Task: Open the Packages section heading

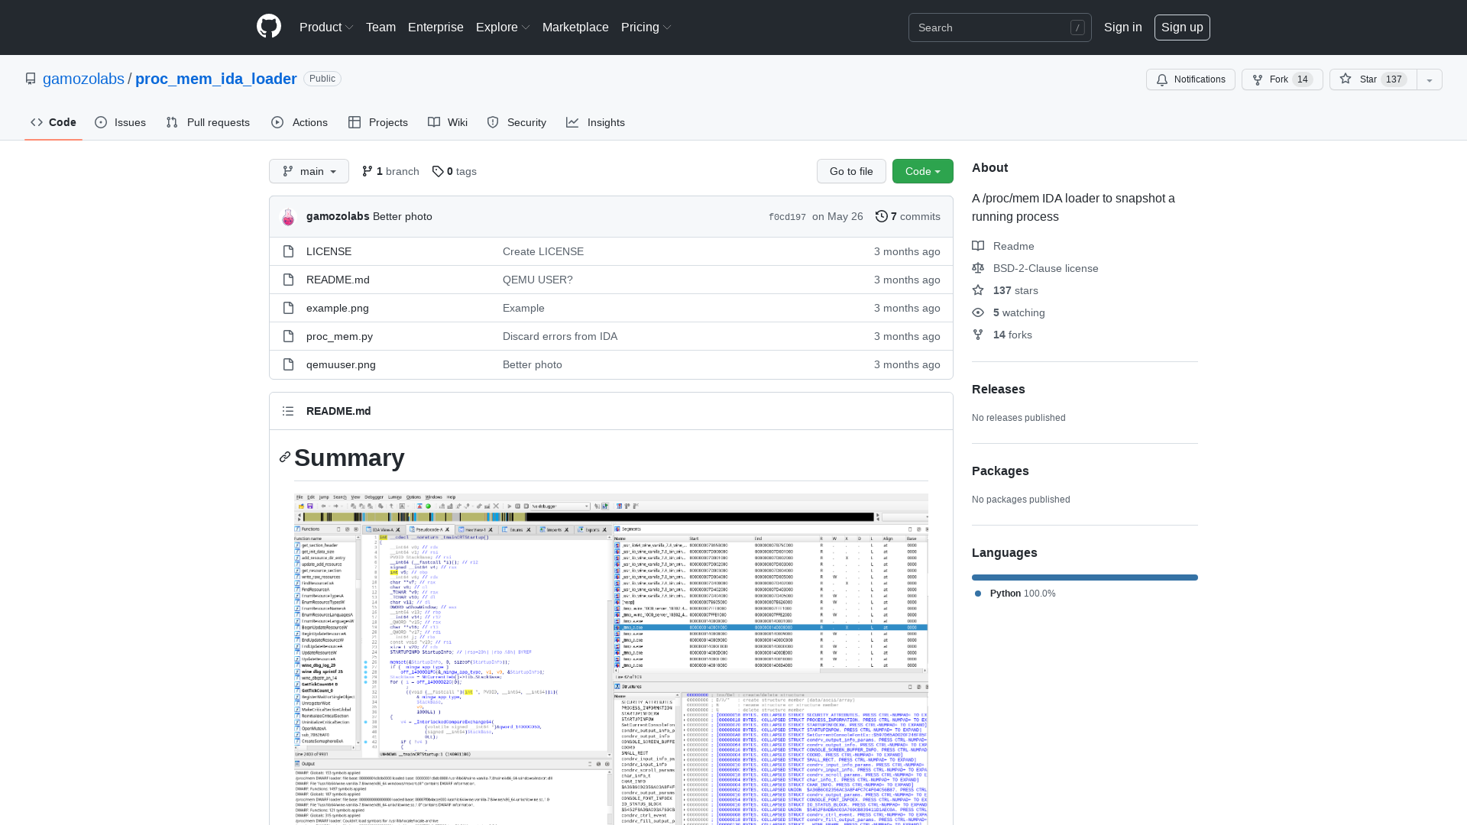Action: pos(1000,471)
